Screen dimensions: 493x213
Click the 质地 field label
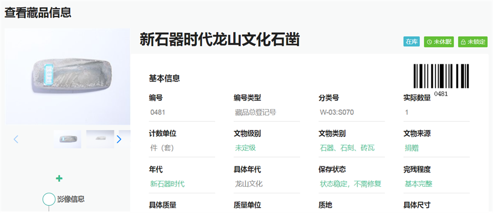point(325,205)
